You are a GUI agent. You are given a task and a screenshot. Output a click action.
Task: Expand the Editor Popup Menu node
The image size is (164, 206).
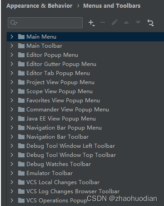pos(12,55)
